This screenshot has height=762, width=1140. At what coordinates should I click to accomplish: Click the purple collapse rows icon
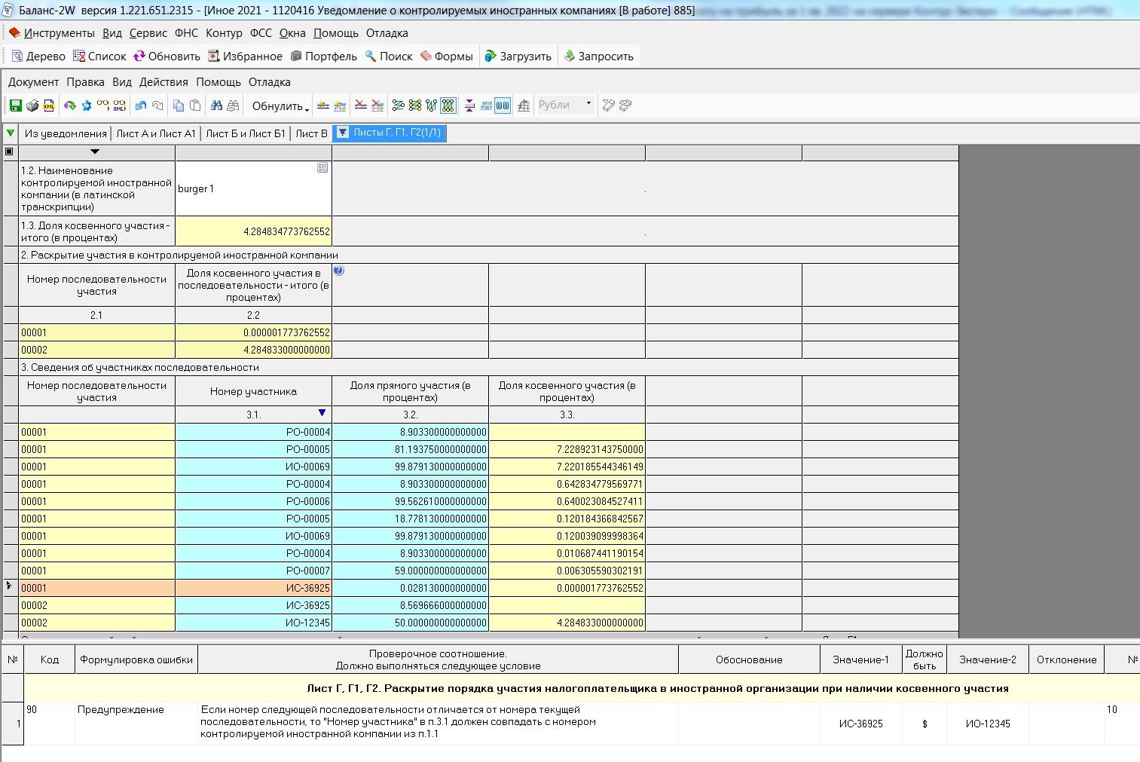(470, 106)
